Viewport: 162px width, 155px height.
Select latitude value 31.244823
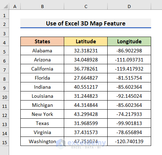click(86, 96)
